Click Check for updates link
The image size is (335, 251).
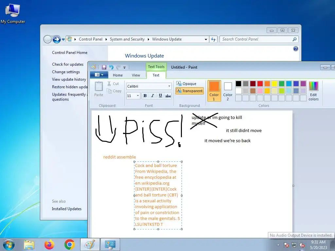(68, 64)
